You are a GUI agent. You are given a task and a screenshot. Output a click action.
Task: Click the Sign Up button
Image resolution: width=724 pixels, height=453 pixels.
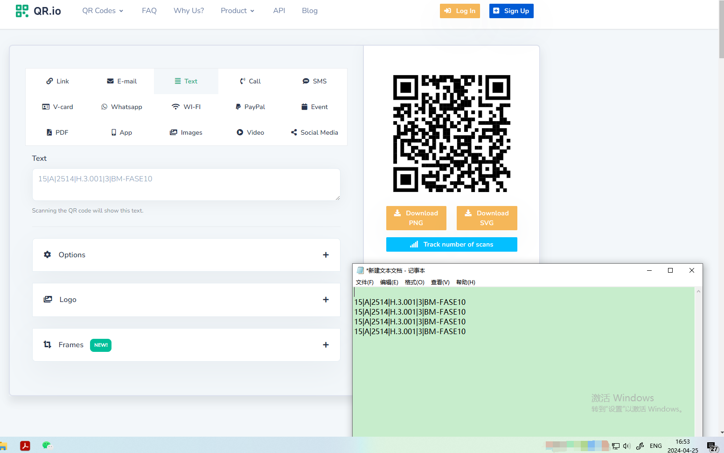tap(511, 11)
